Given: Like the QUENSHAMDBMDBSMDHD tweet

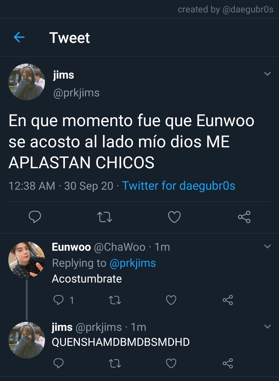Looking at the screenshot, I should [x=171, y=363].
